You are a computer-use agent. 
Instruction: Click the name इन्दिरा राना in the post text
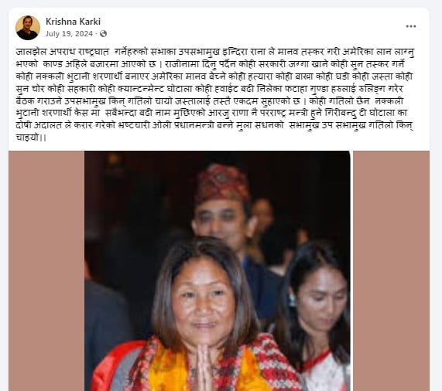(x=243, y=53)
